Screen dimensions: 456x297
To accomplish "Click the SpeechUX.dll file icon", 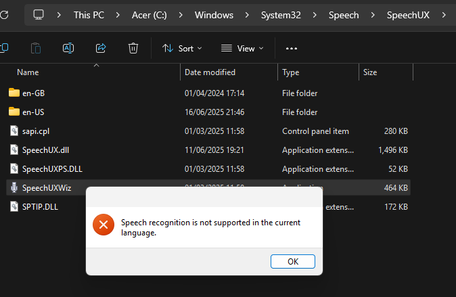I will pyautogui.click(x=14, y=150).
